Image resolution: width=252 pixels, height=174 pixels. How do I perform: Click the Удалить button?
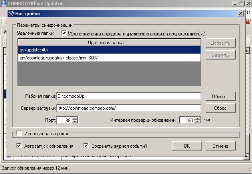[220, 55]
